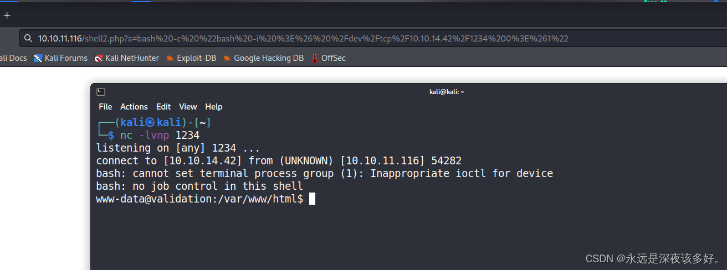
Task: Click the www-data@validation shell prompt line
Action: [x=199, y=199]
